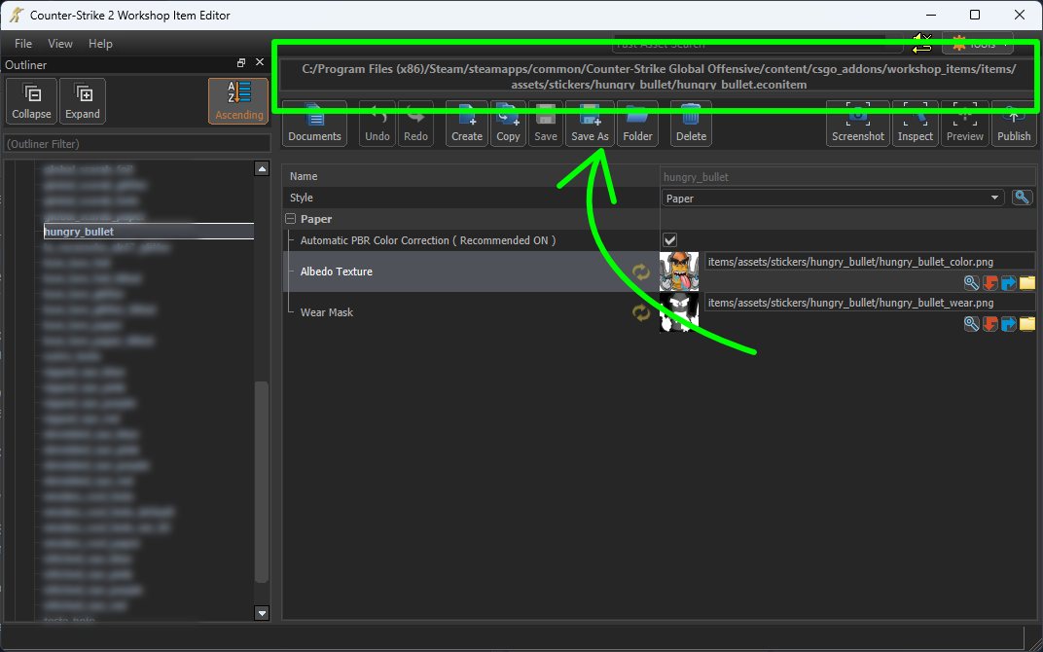This screenshot has height=652, width=1043.
Task: Click the Outliner scroll up arrow
Action: coord(262,169)
